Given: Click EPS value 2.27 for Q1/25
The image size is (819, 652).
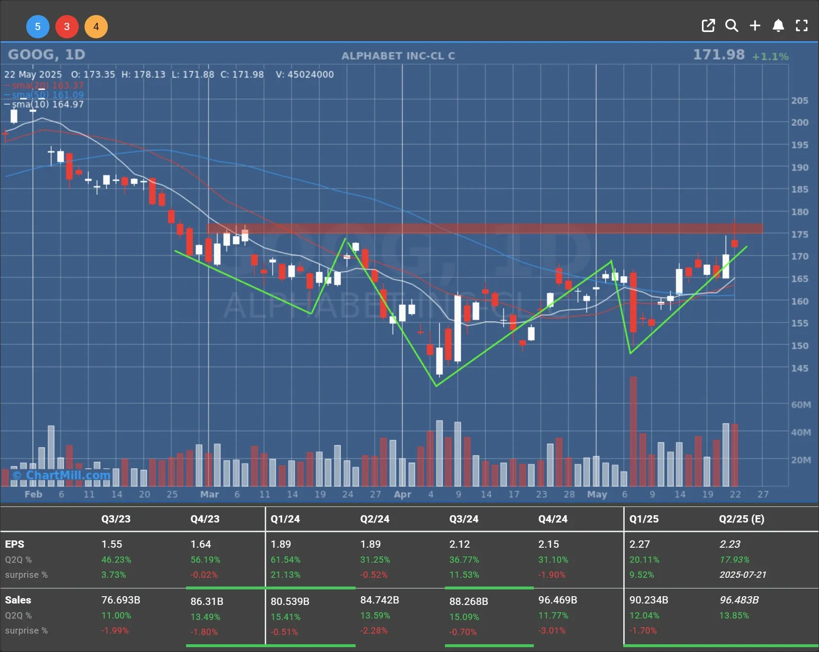Looking at the screenshot, I should (x=640, y=544).
